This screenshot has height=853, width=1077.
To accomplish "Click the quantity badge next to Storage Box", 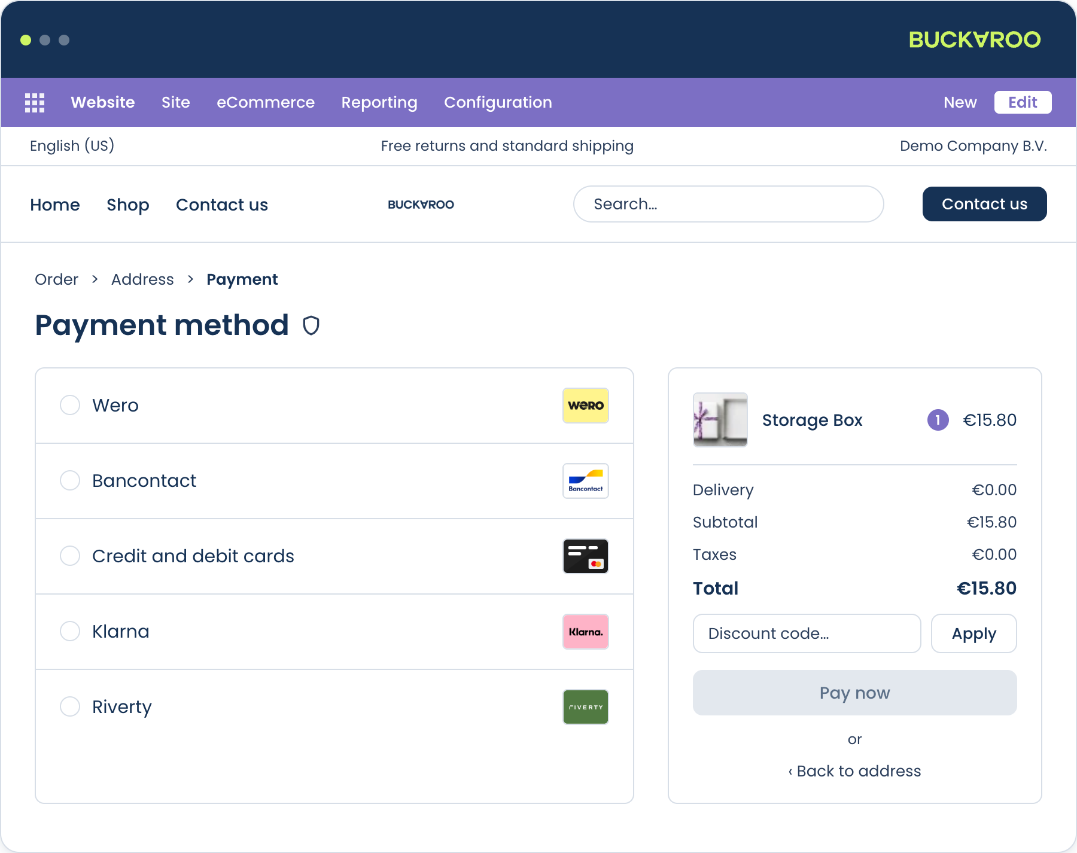I will pos(938,420).
